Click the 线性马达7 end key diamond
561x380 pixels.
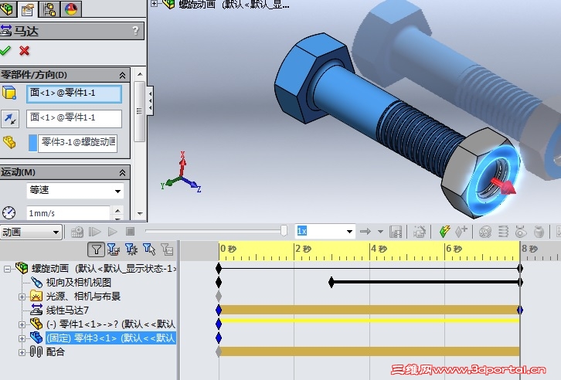[520, 310]
